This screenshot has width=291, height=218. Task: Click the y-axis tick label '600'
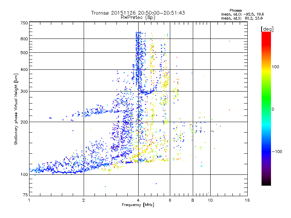click(24, 39)
